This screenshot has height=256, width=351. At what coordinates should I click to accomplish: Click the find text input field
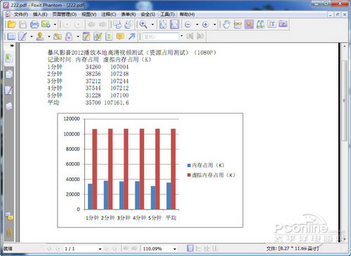click(161, 36)
